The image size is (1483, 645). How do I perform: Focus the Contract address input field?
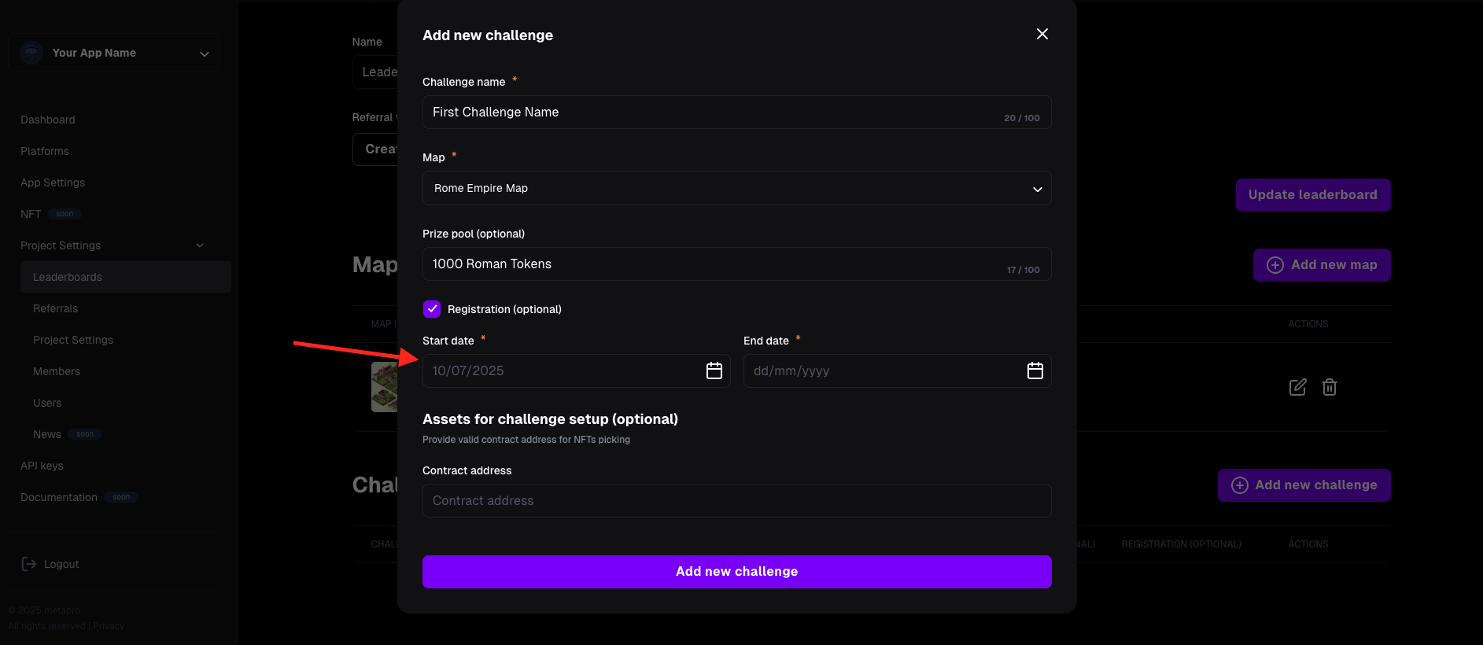point(736,500)
